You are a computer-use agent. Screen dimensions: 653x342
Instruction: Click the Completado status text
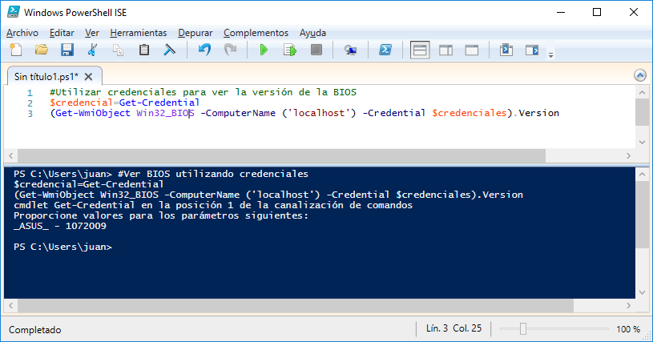[35, 329]
